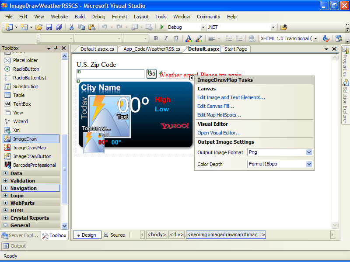This screenshot has height=262, width=350.
Task: Click Edit Canvas Fill link
Action: 216,106
